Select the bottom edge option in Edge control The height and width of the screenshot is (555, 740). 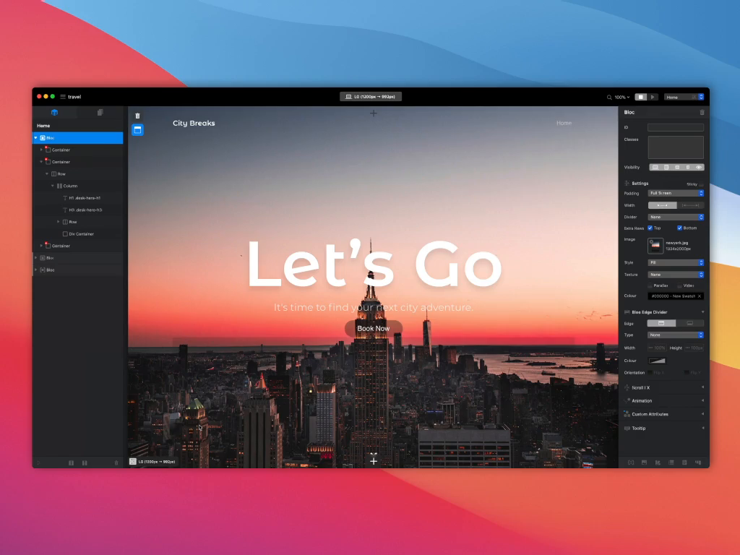pos(690,323)
